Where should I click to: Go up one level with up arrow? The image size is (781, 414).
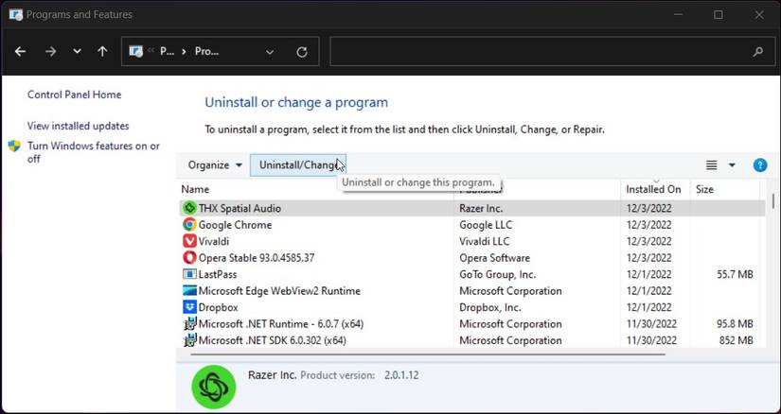click(102, 51)
